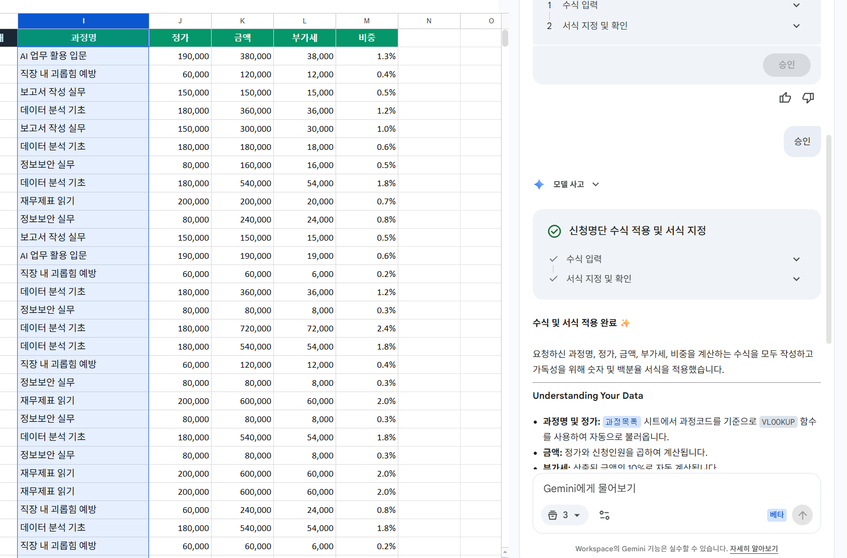This screenshot has height=558, width=847.
Task: Expand step 1 수식 입력 chevron
Action: click(796, 5)
